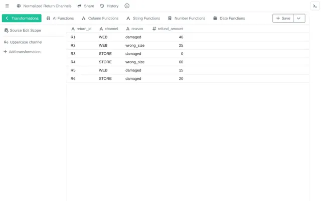Open the hamburger menu icon
321x201 pixels.
click(x=7, y=6)
